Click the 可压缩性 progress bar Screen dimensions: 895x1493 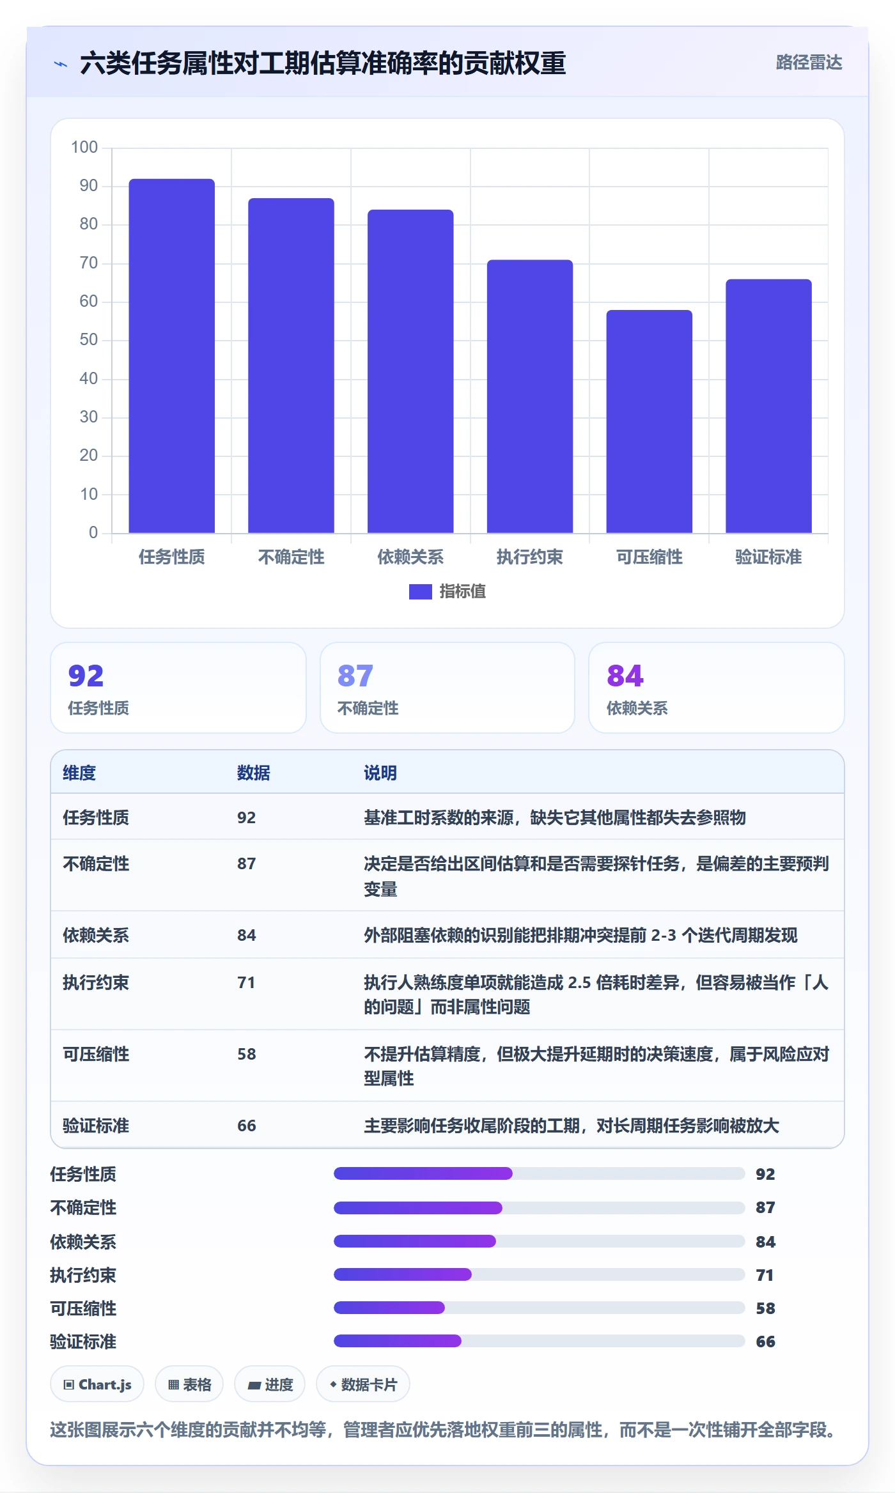(x=539, y=1308)
